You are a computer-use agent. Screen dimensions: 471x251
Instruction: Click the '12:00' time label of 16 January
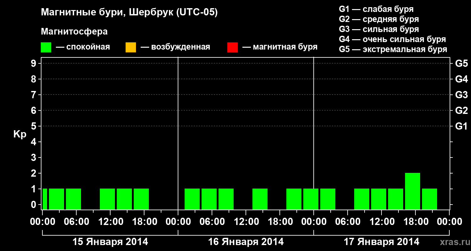246,222
